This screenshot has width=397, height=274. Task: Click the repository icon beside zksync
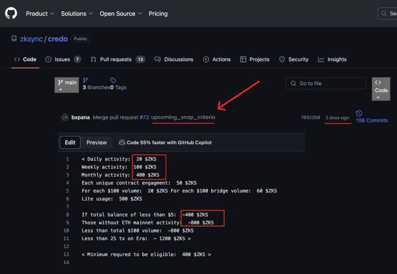14,39
